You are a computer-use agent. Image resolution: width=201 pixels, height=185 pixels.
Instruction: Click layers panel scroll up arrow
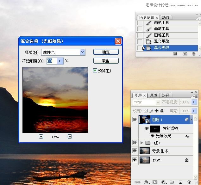pyautogui.click(x=195, y=118)
